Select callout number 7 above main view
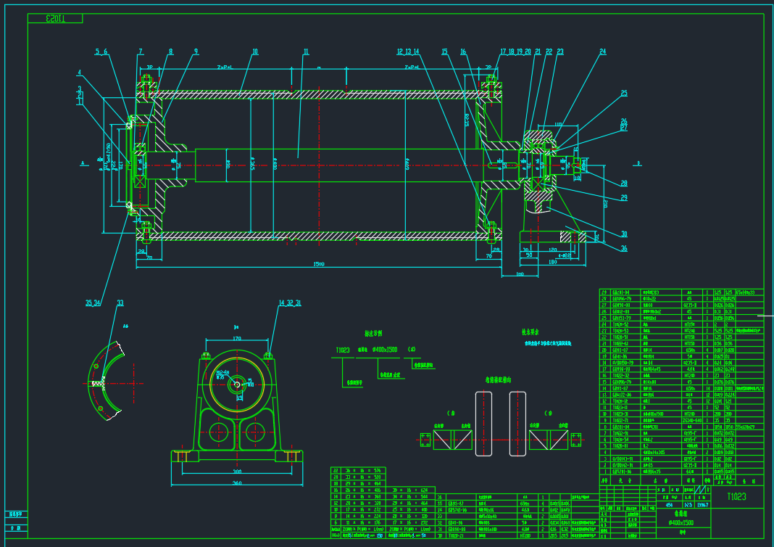 [141, 52]
